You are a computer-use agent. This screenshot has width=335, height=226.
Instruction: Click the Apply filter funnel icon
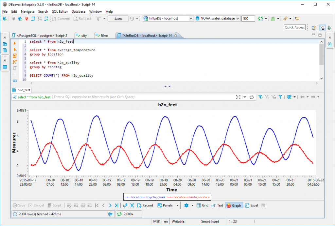[260, 97]
